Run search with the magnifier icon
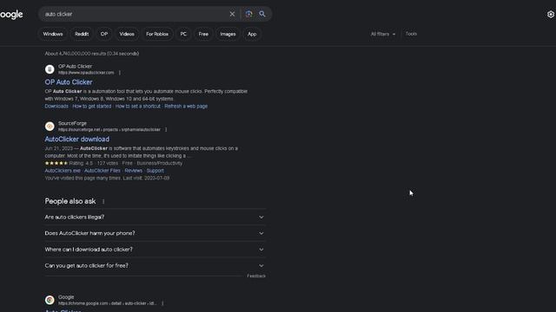This screenshot has width=556, height=312. pos(262,14)
